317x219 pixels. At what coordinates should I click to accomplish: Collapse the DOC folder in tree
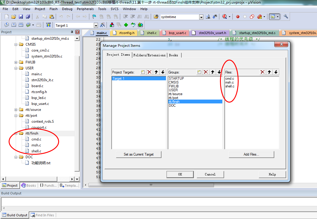16,157
